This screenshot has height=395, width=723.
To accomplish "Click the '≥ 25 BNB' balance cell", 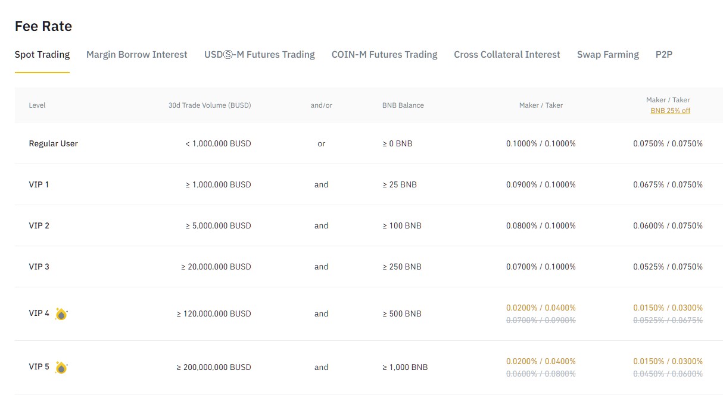I will [400, 184].
